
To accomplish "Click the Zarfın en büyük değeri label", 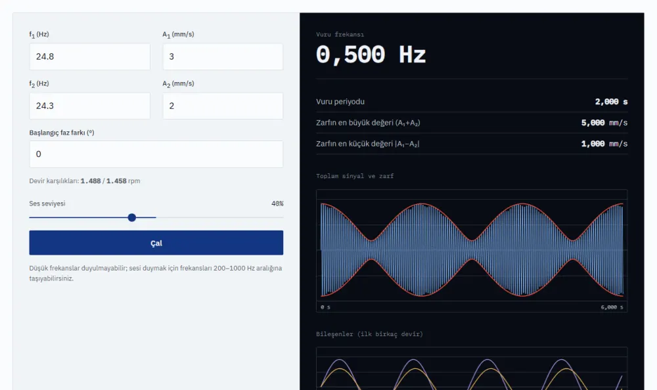I will click(368, 123).
